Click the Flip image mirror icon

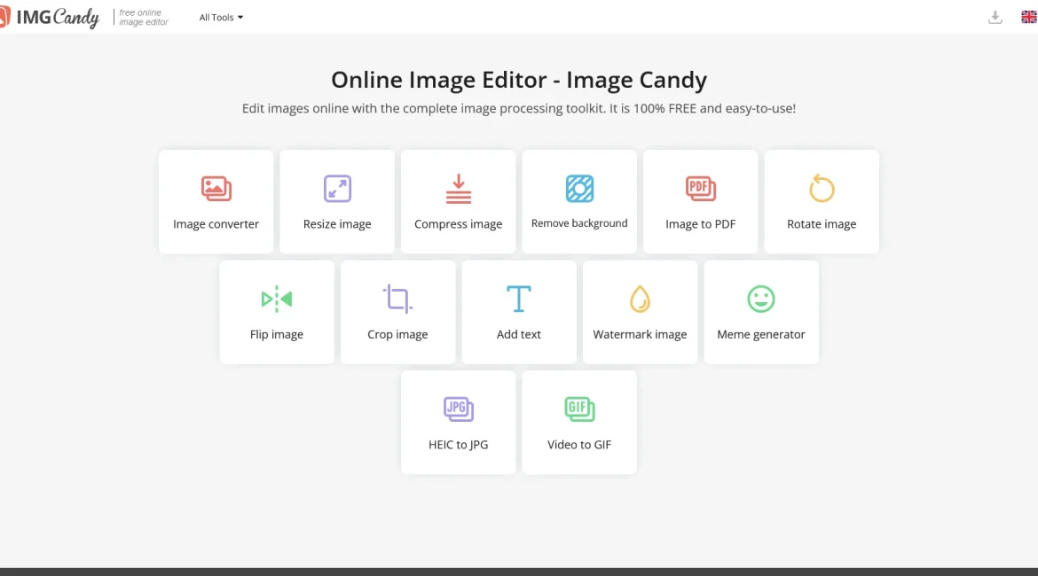277,299
